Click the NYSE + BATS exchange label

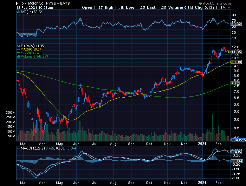[x=58, y=3]
